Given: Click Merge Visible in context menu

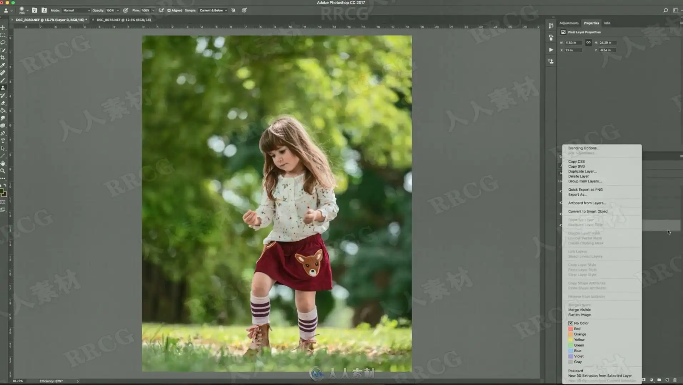Looking at the screenshot, I should [x=579, y=310].
